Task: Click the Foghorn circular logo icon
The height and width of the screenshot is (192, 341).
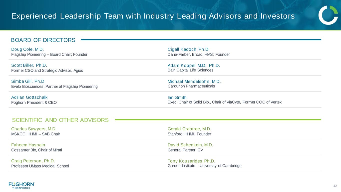Action: coord(328,15)
